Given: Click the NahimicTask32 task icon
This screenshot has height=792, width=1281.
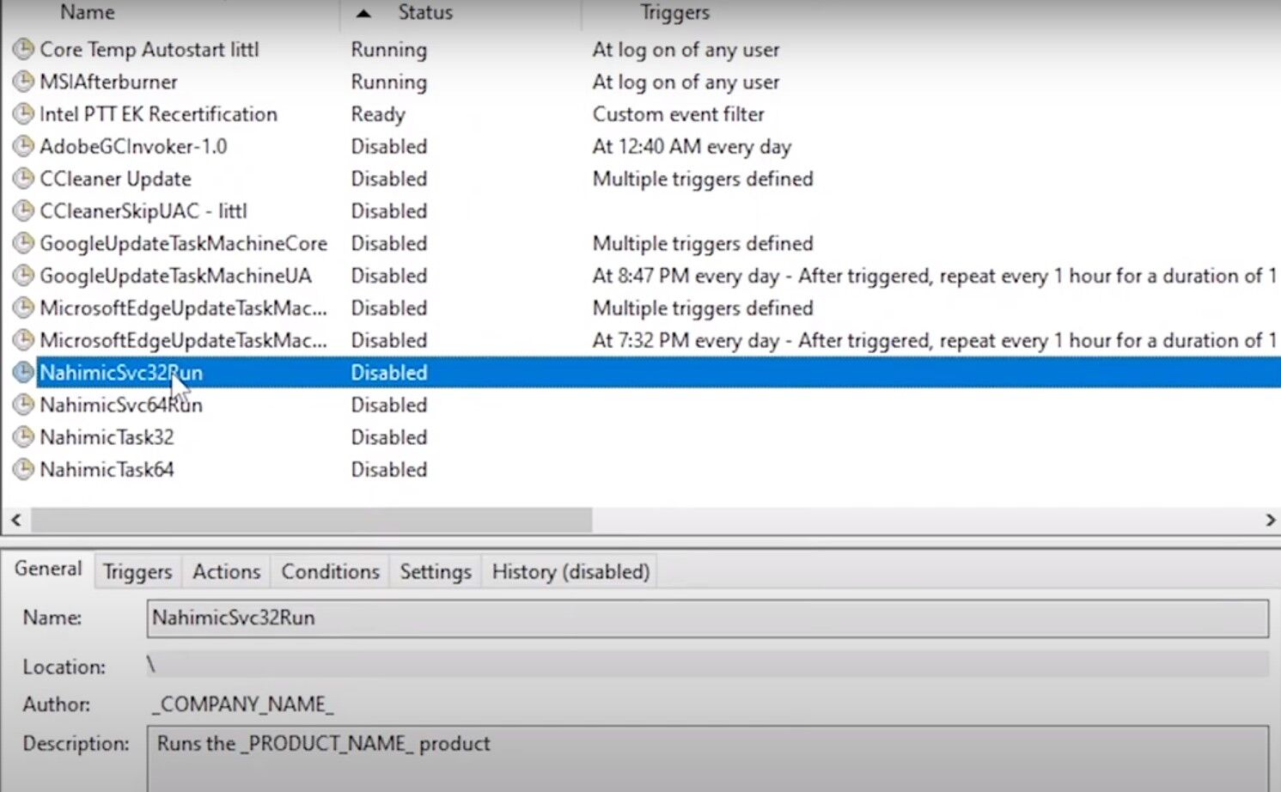Looking at the screenshot, I should (x=23, y=437).
